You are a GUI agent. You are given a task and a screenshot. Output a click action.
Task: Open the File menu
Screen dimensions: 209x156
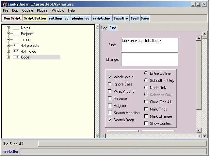point(6,10)
